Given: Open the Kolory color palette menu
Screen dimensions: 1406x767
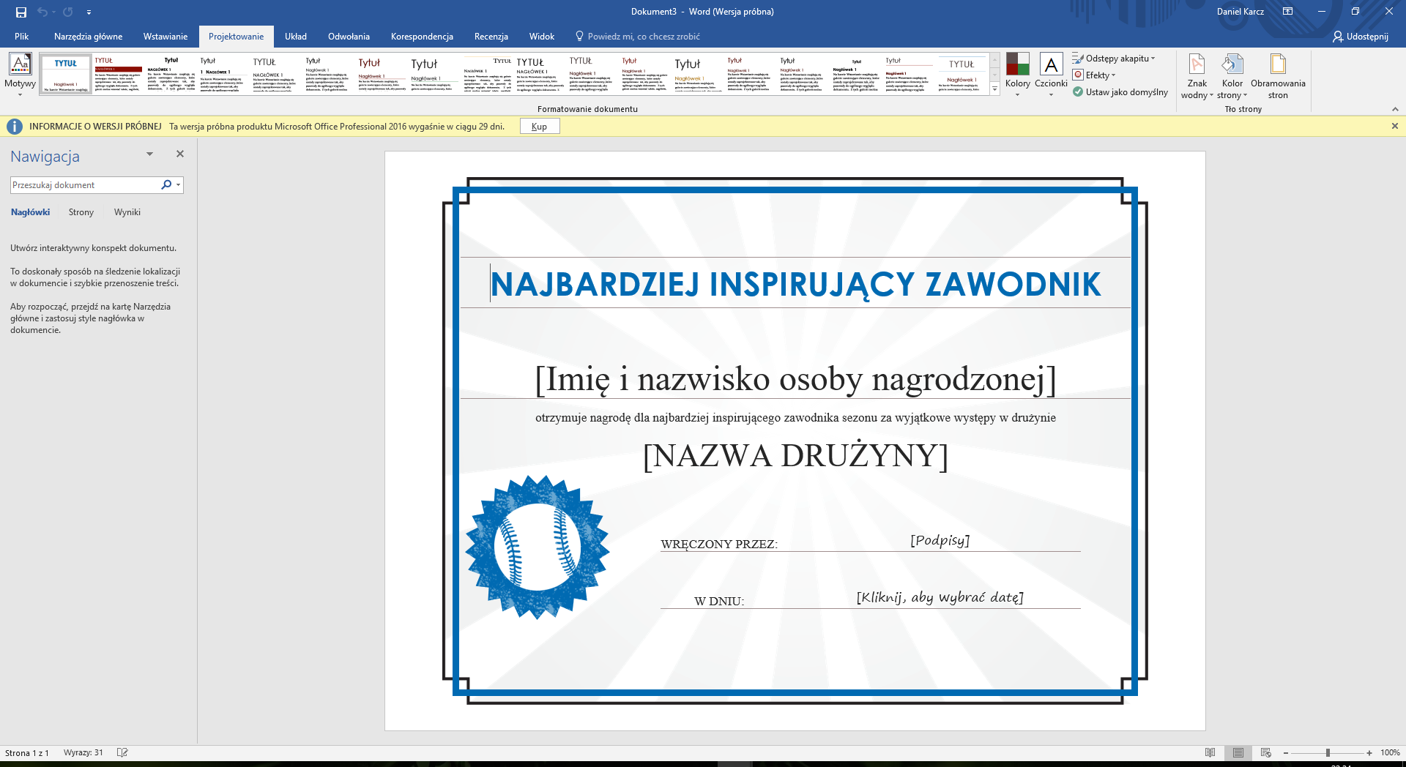Looking at the screenshot, I should click(1017, 74).
